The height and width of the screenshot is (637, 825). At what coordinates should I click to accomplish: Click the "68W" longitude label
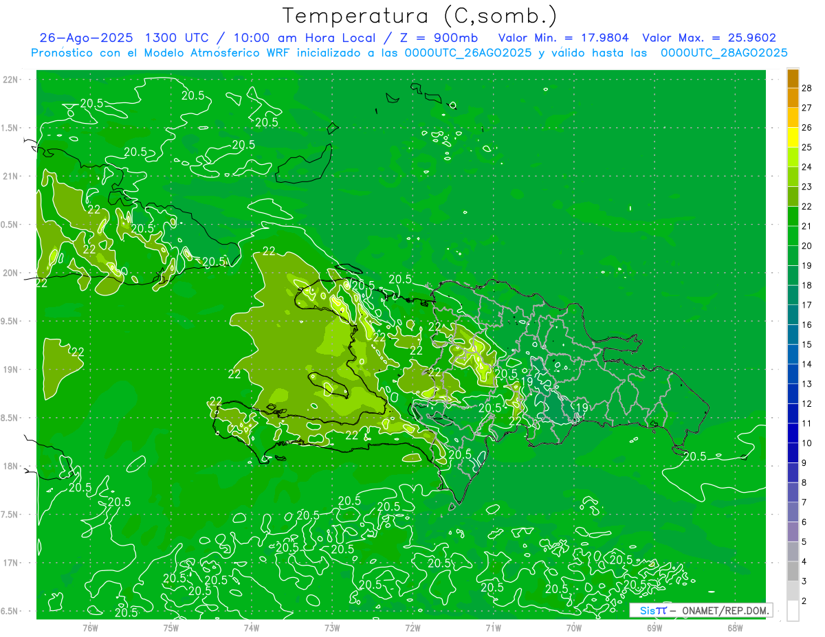coord(735,627)
